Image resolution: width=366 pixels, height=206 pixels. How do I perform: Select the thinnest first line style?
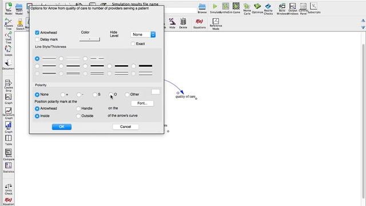37,58
